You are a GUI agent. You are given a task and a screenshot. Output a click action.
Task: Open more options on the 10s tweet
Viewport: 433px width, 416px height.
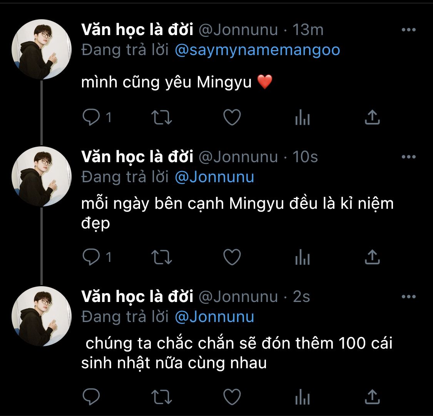tap(408, 157)
